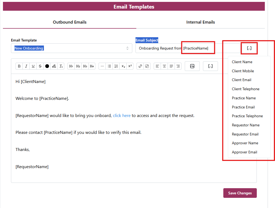Viewport: 275px width, 208px height.
Task: Toggle bold formatting in the editor toolbar
Action: click(19, 66)
